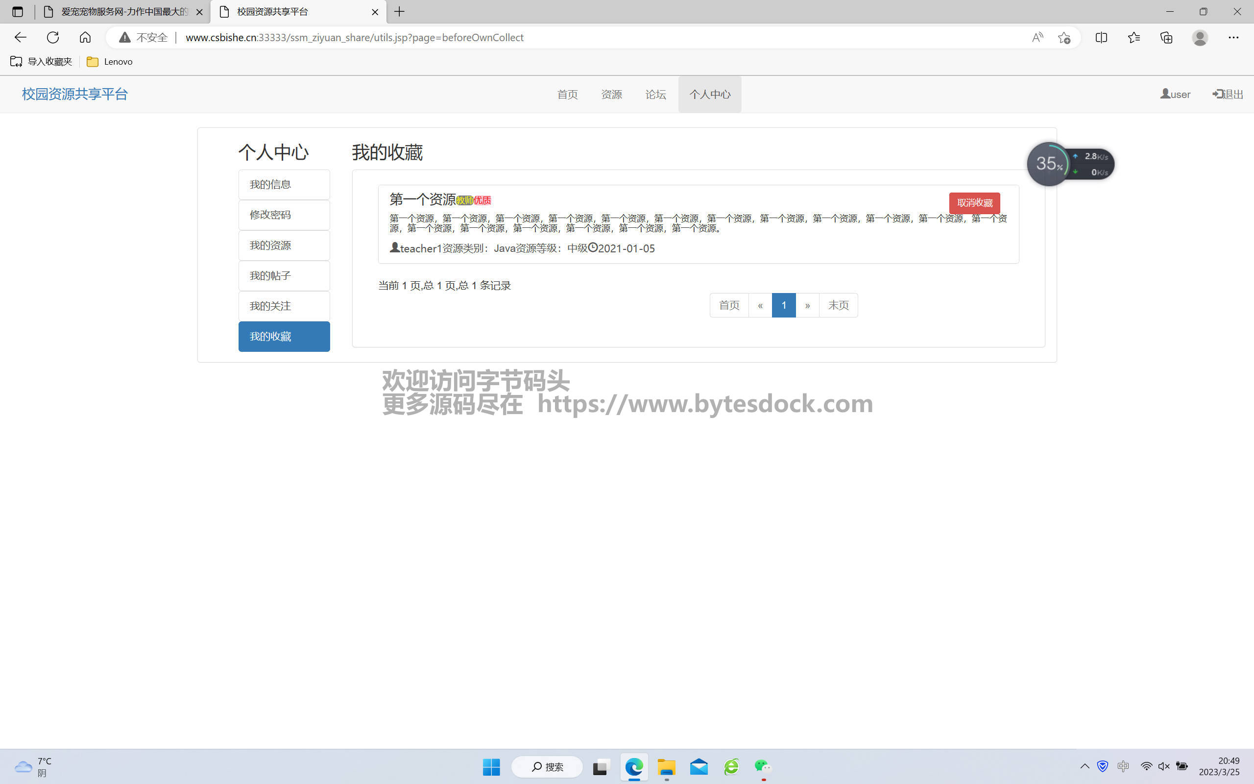Screen dimensions: 1254x784
Task: Open File Explorer from taskbar
Action: (x=666, y=766)
